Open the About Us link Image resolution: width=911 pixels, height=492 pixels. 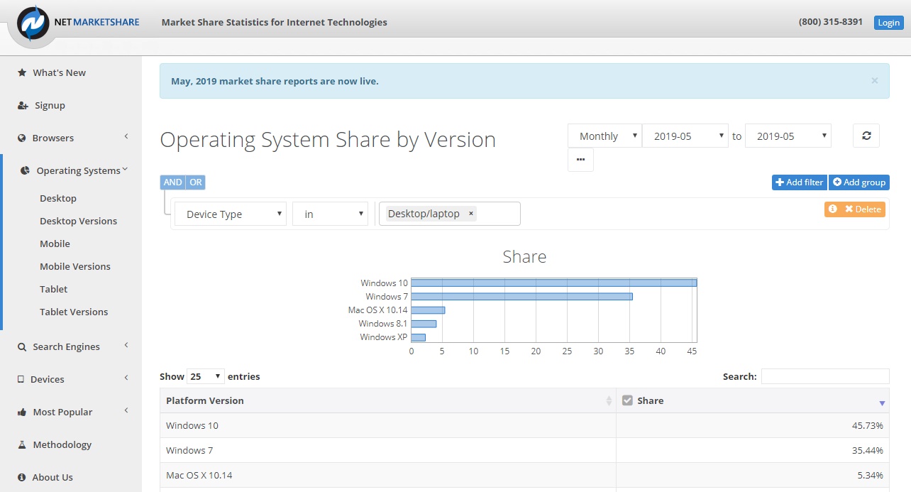tap(53, 477)
